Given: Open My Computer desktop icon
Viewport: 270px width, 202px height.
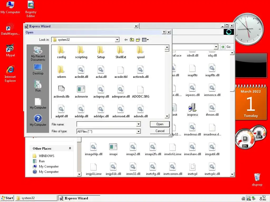Looking at the screenshot, I should 10,7.
